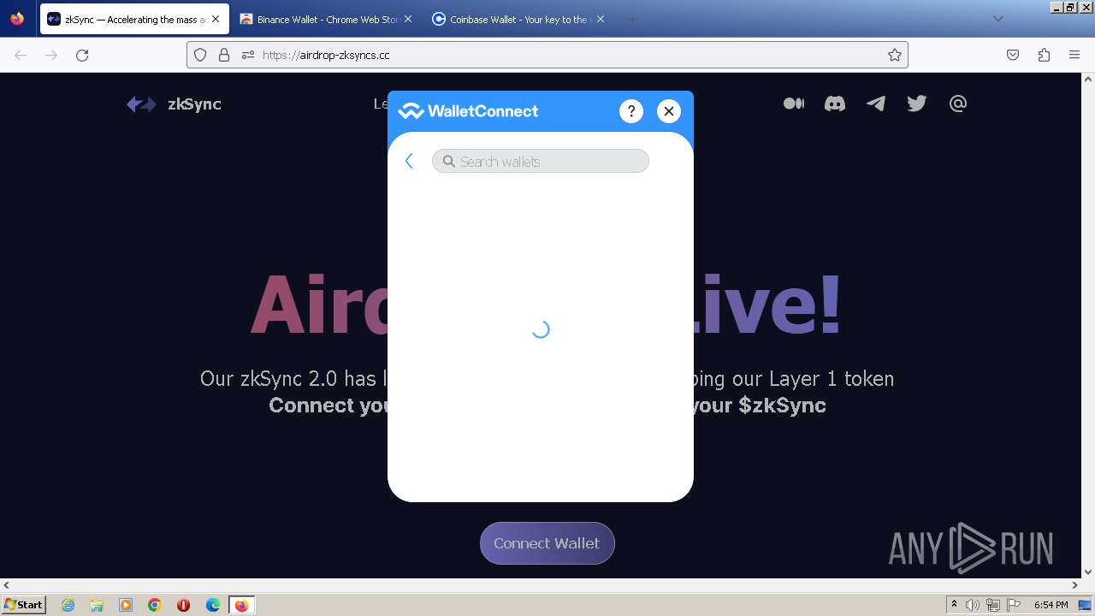1095x616 pixels.
Task: Click vertical scrollbar down arrow
Action: tap(1088, 572)
